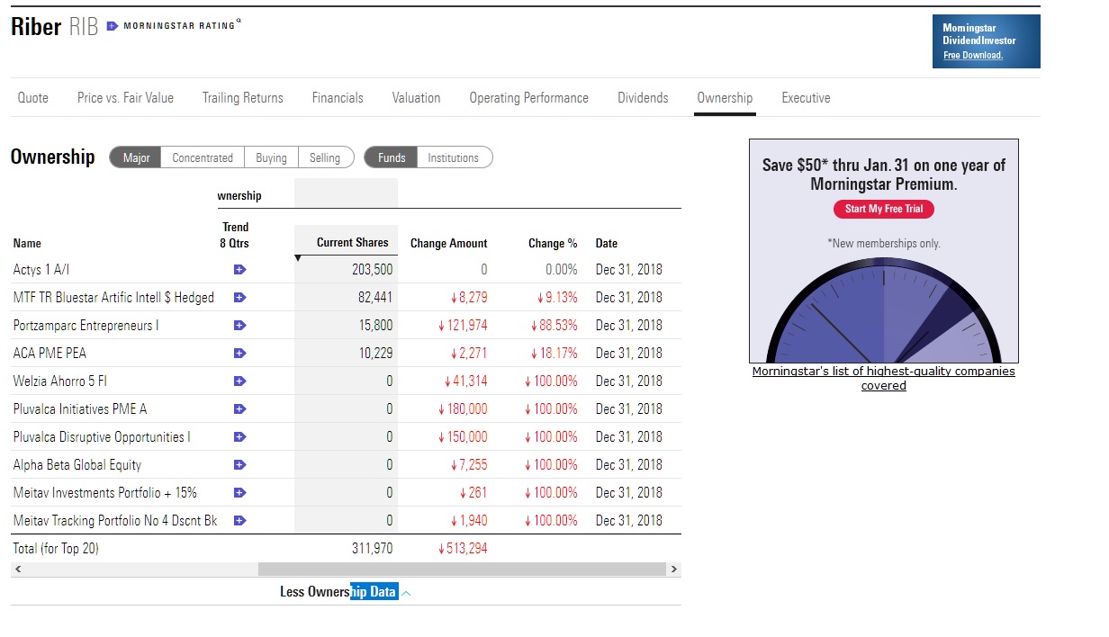Select trend arrow for Pluvalca Initiatives PME A

239,408
